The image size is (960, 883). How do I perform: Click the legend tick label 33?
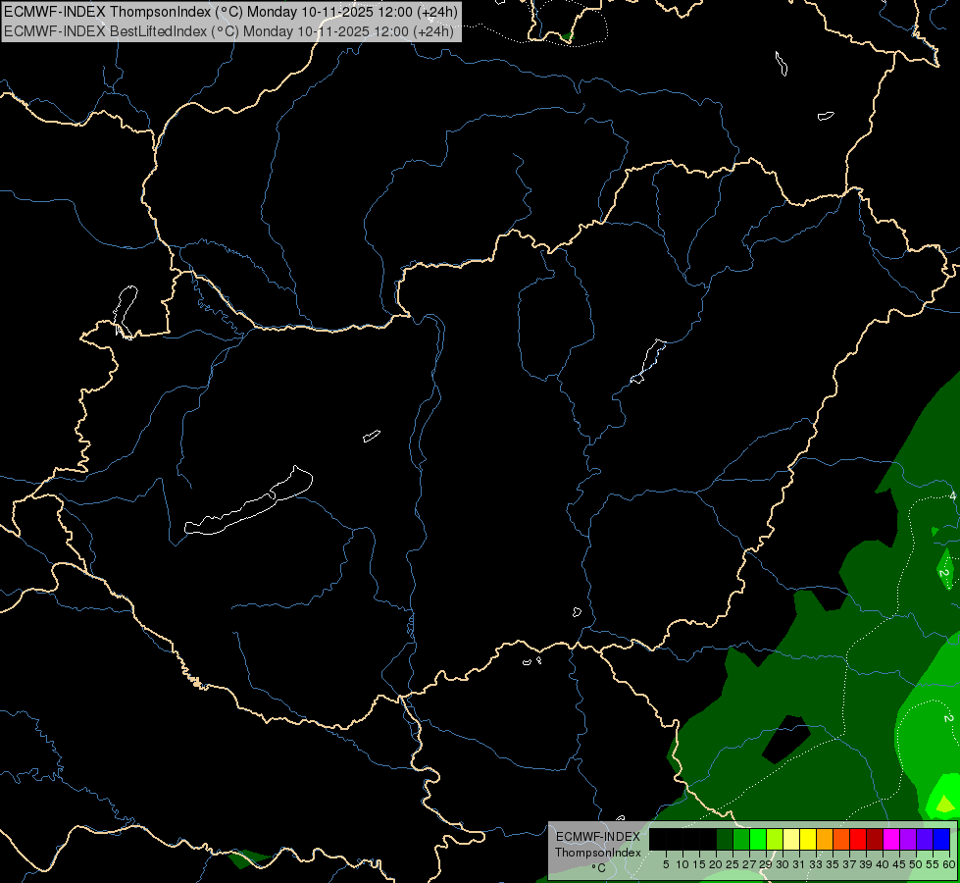(x=816, y=864)
